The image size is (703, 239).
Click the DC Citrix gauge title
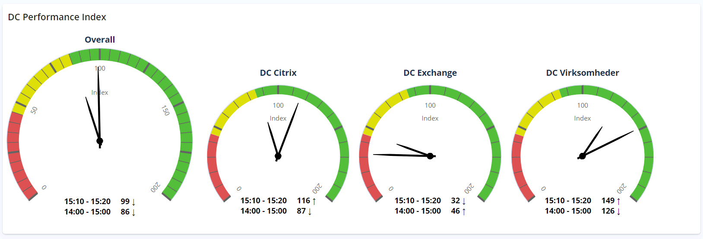278,73
